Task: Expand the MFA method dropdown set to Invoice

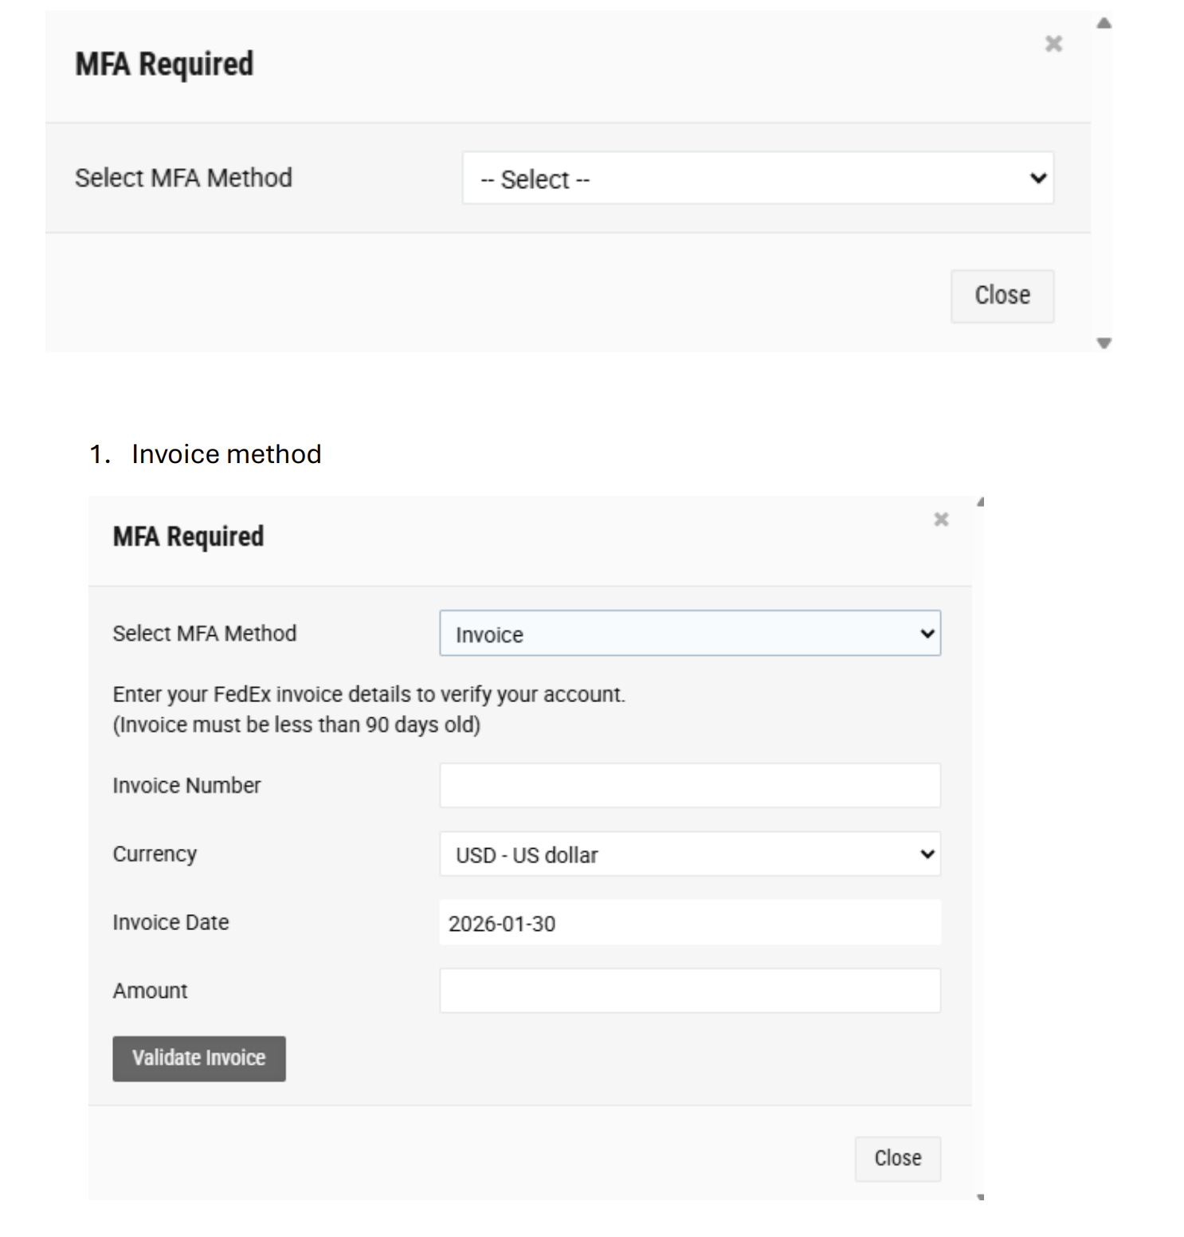Action: coord(689,634)
